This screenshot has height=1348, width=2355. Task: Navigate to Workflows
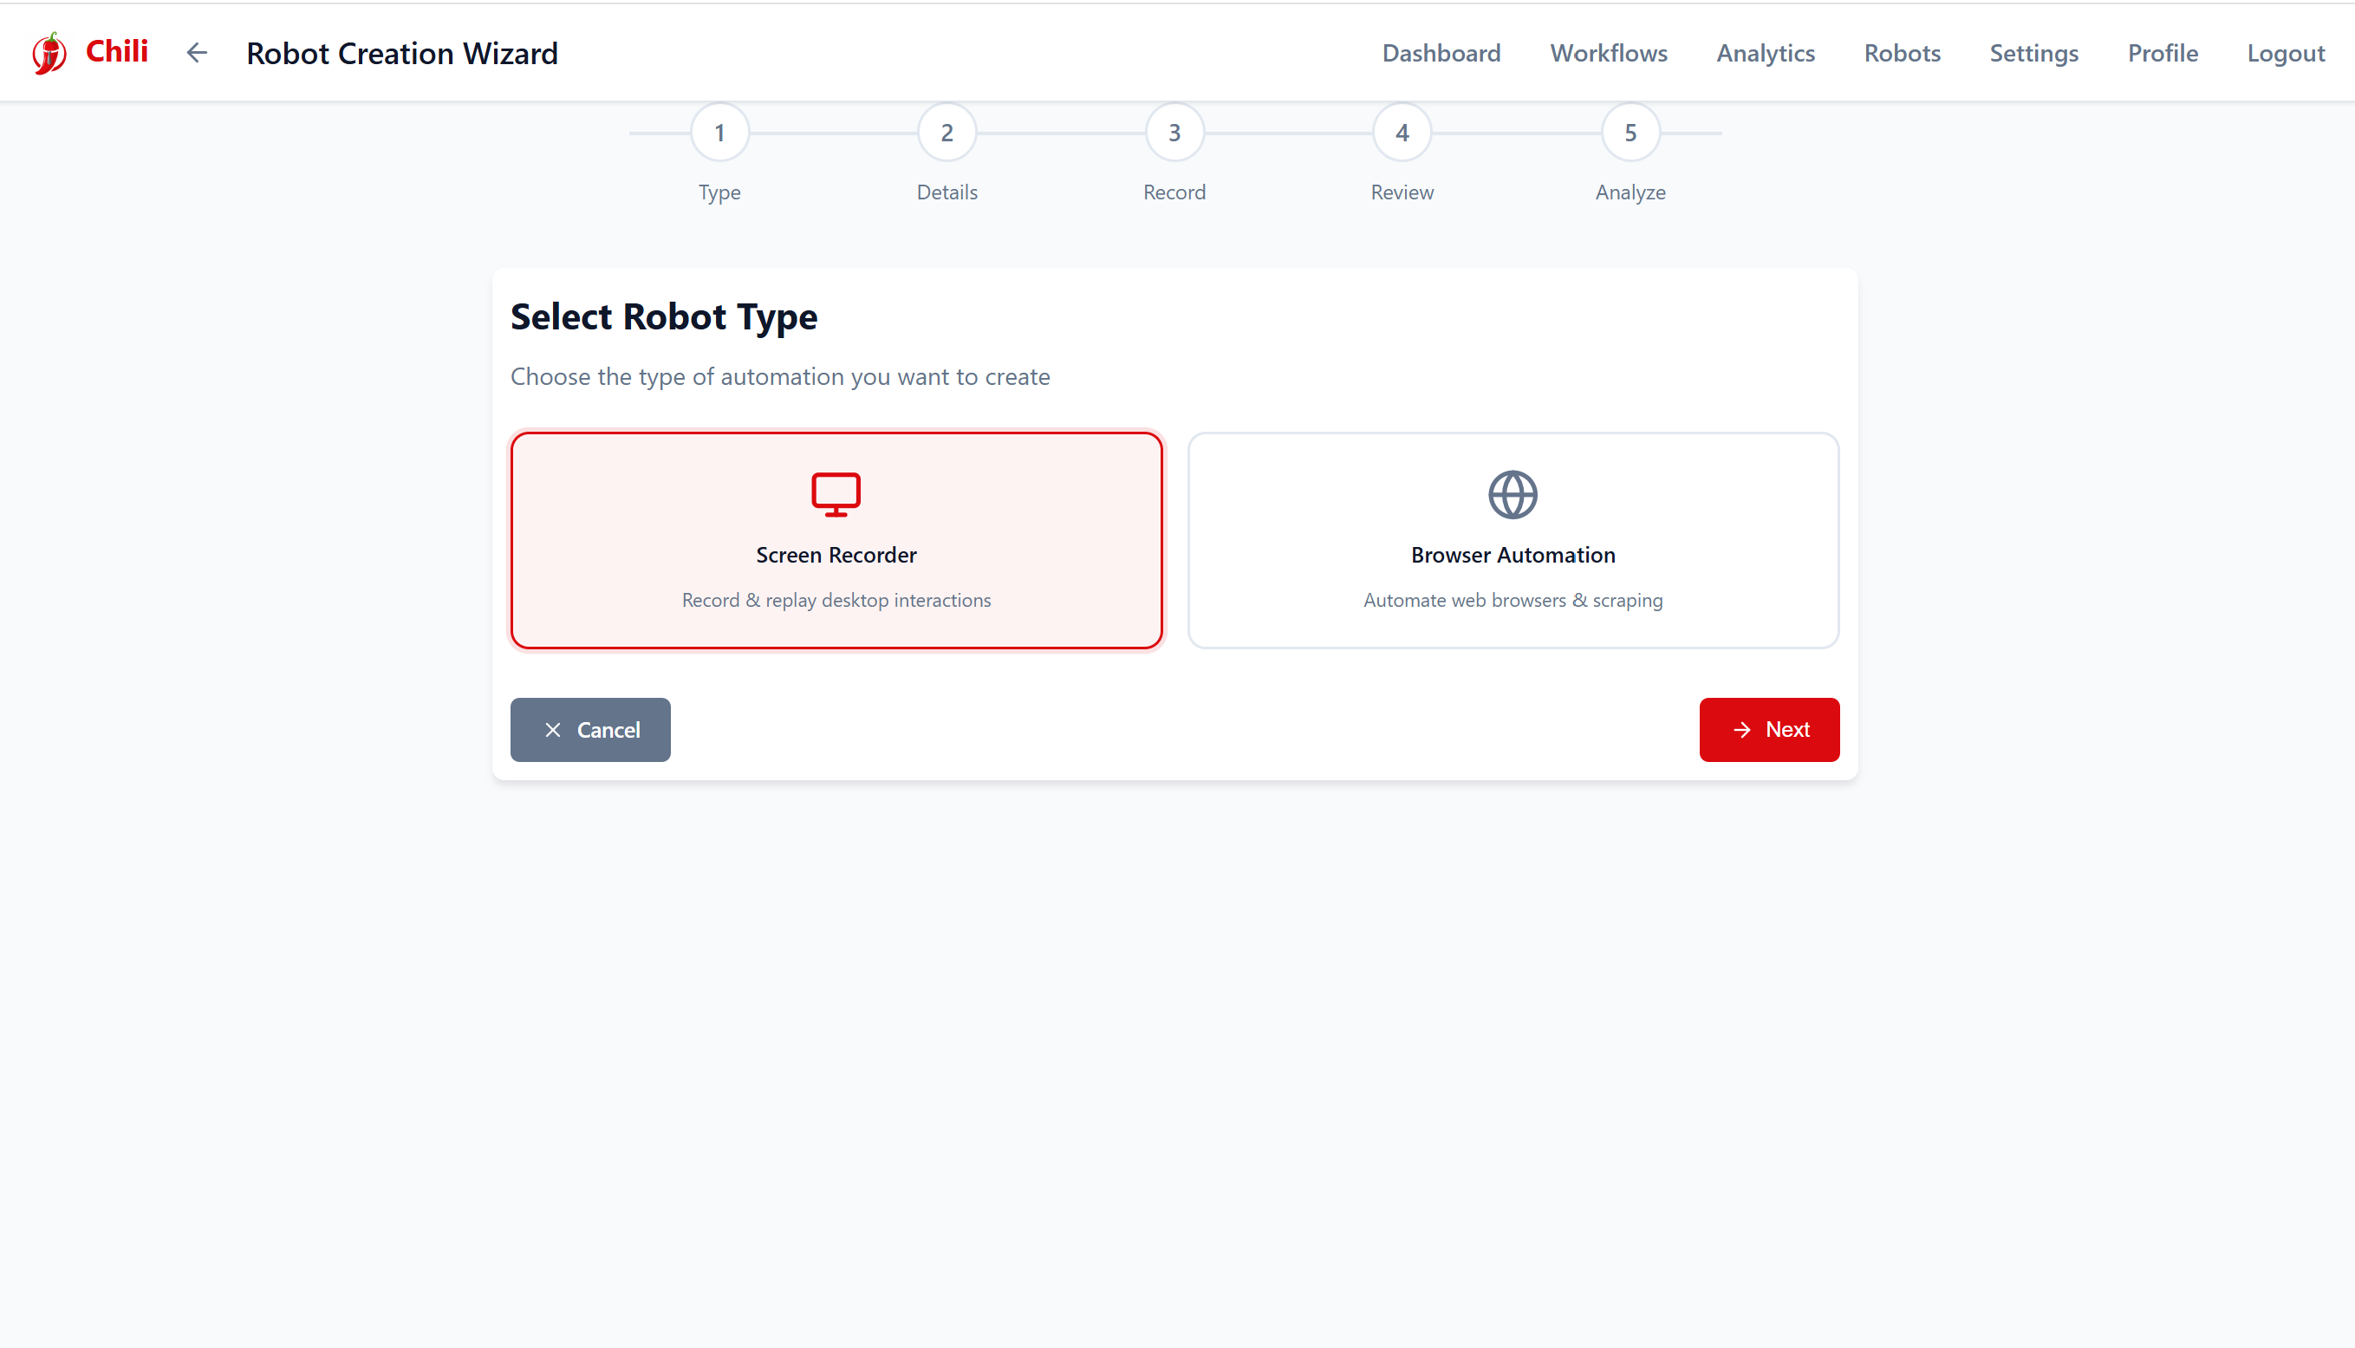pyautogui.click(x=1609, y=53)
